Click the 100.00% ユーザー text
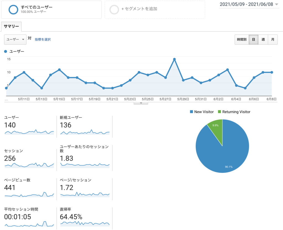Image resolution: width=283 pixels, height=230 pixels. (33, 12)
